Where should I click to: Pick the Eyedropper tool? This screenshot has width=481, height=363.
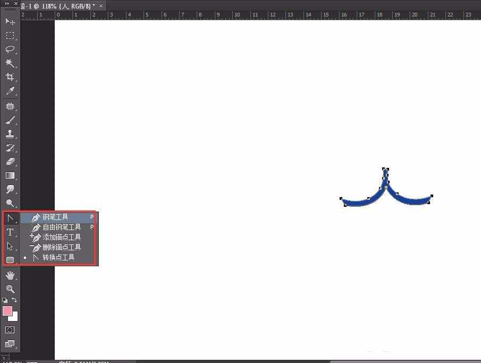point(10,91)
